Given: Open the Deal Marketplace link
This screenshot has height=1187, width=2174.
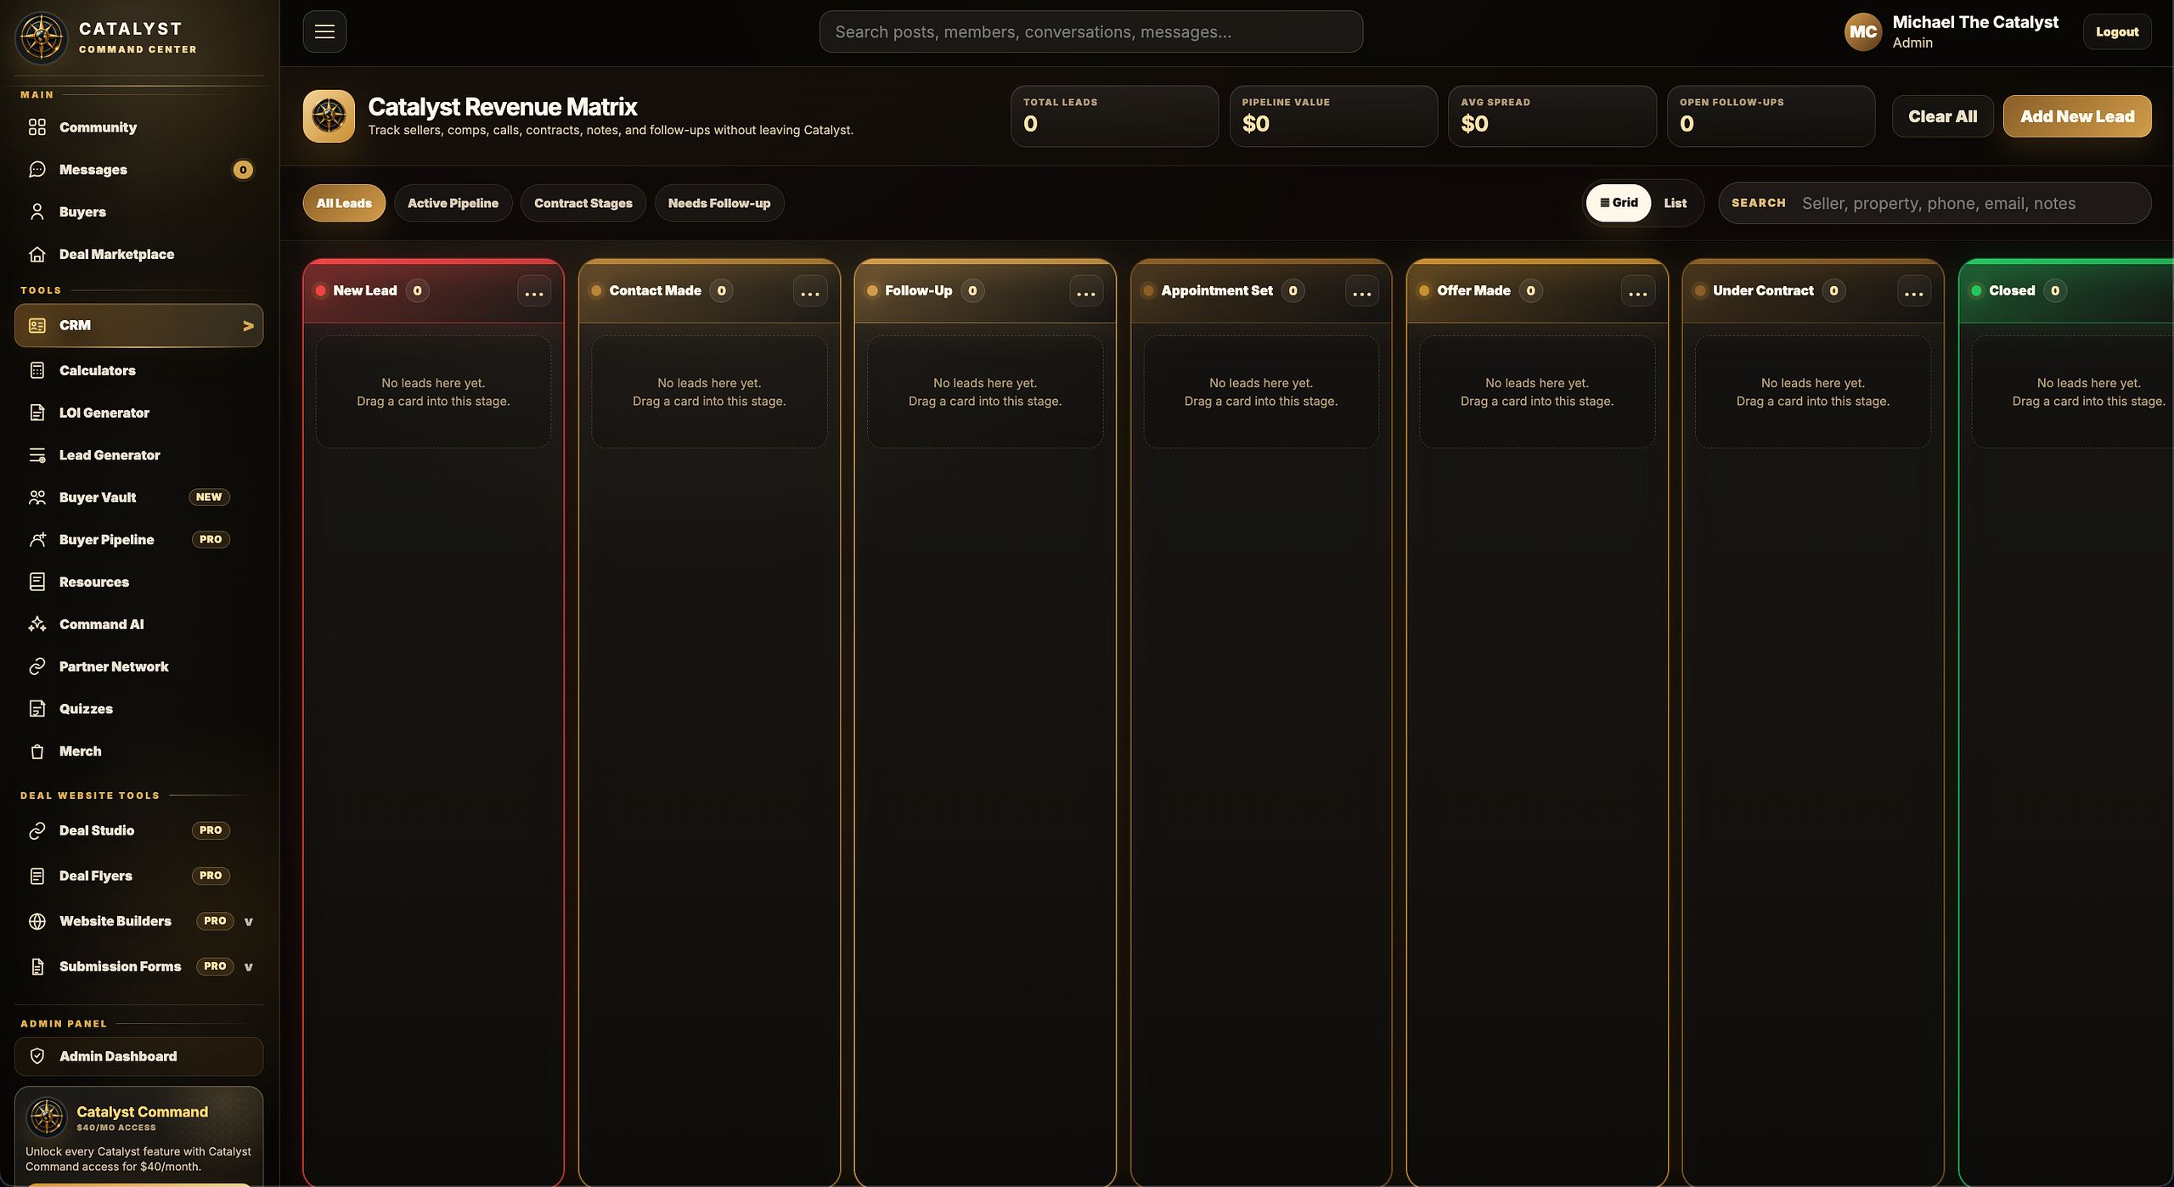Looking at the screenshot, I should tap(138, 255).
